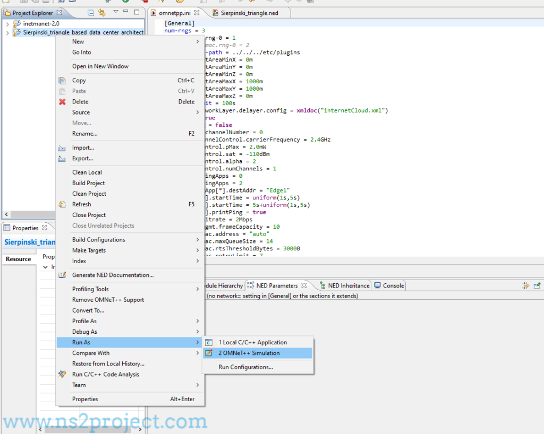Select the Properties view tab

click(x=25, y=228)
